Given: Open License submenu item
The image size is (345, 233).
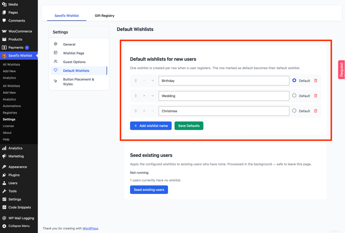Looking at the screenshot, I should pos(8,126).
